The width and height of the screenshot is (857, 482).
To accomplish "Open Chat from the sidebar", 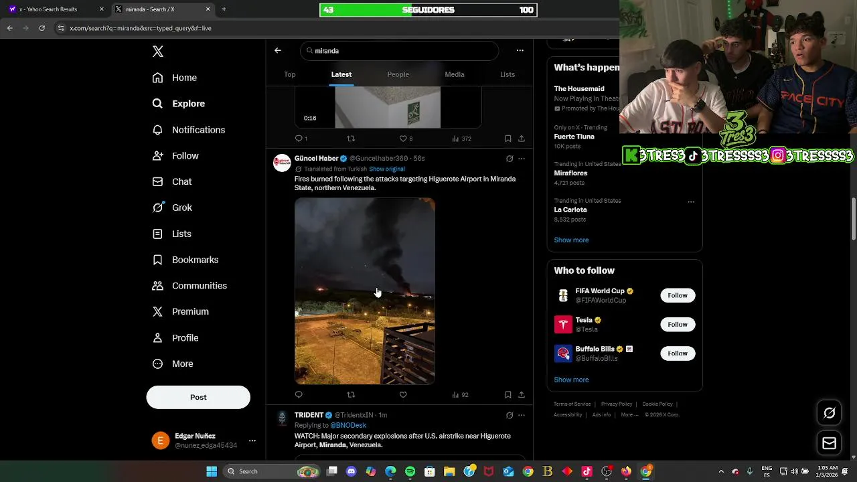I will [171, 181].
